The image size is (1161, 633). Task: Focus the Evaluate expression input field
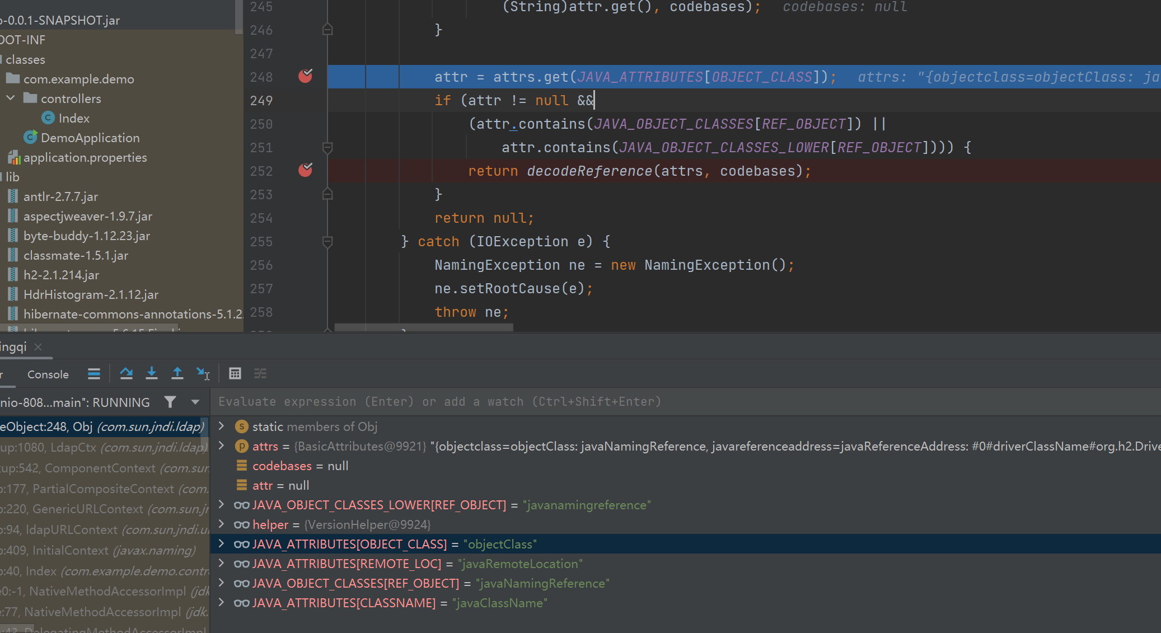point(685,402)
